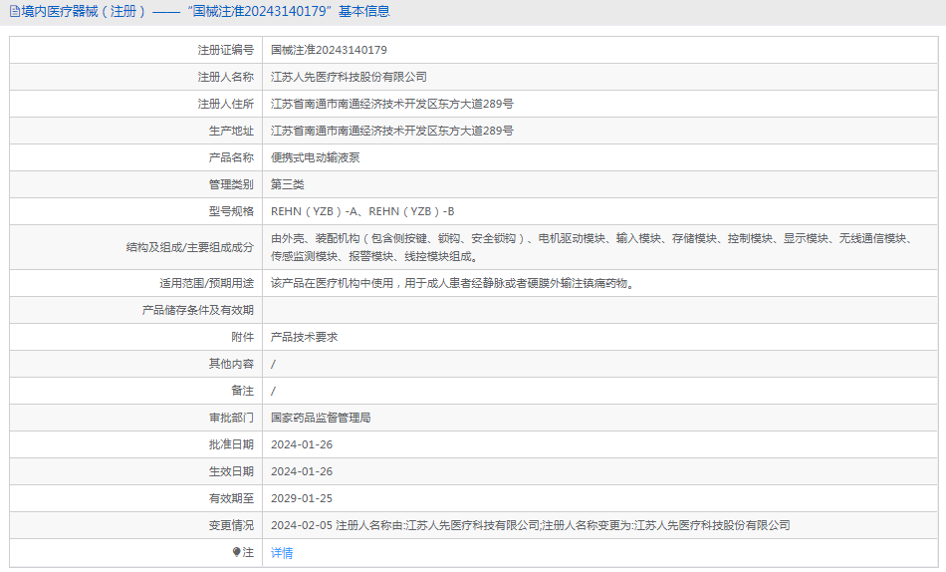Select expiry date 2029-01-25
This screenshot has height=572, width=946.
[x=302, y=498]
